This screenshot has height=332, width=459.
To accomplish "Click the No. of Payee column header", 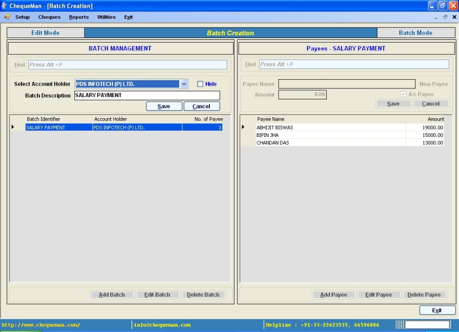I will point(209,119).
